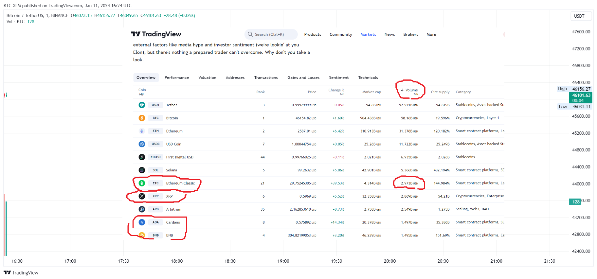Screen dimensions: 597x279
Task: Open the Arbitrum coin name link
Action: pos(173,209)
